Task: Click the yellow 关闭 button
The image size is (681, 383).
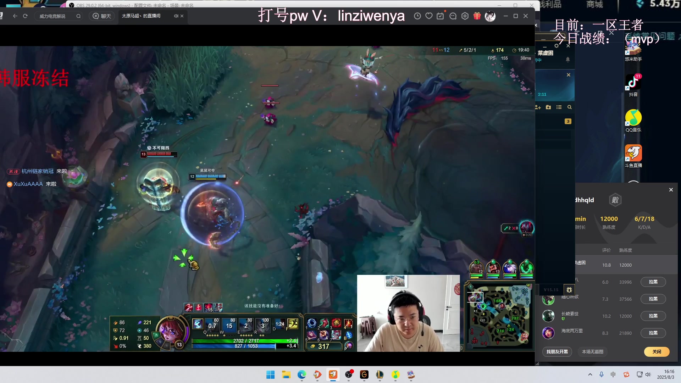Action: pos(657,352)
